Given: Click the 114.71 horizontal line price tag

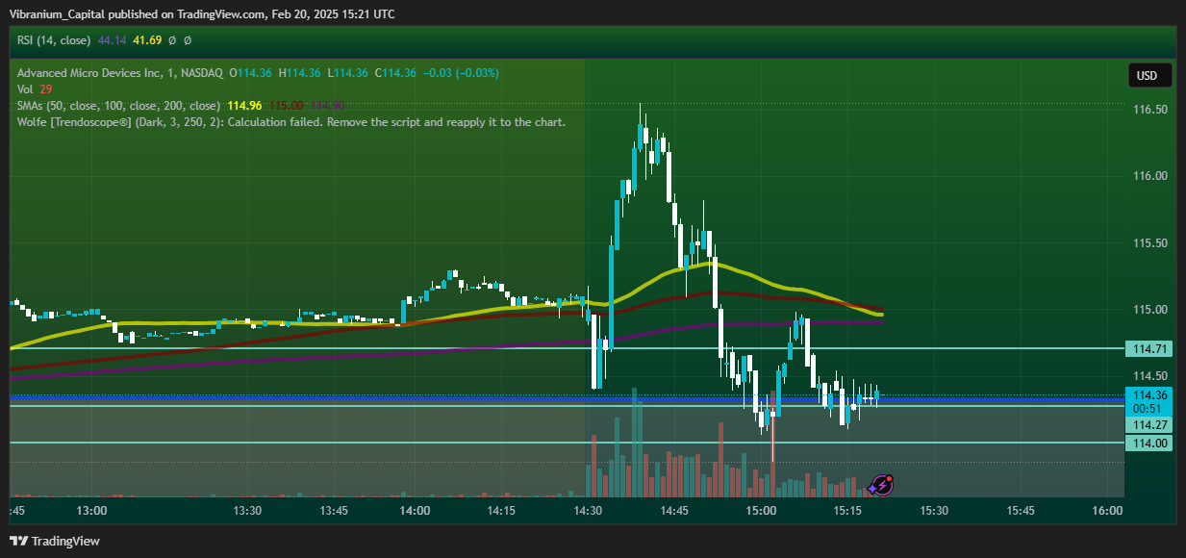Looking at the screenshot, I should 1150,348.
